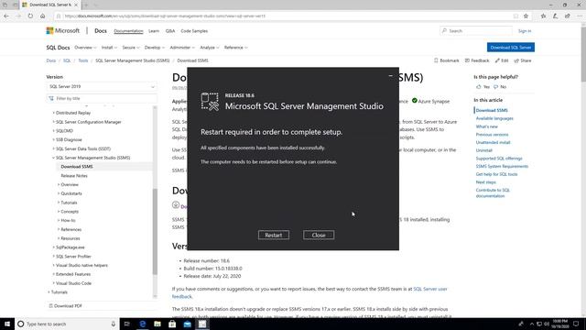This screenshot has height=330, width=586.
Task: Click the Share icon
Action: tap(516, 60)
